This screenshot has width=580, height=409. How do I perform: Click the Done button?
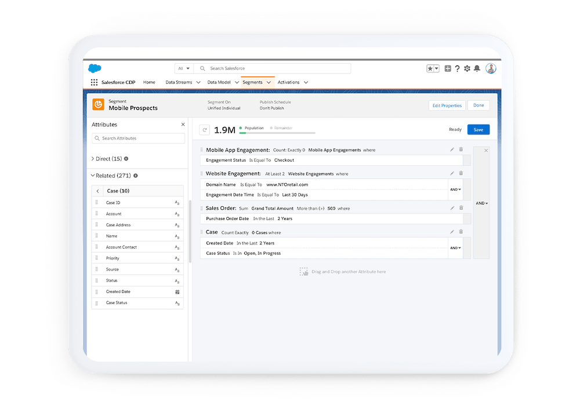coord(478,105)
